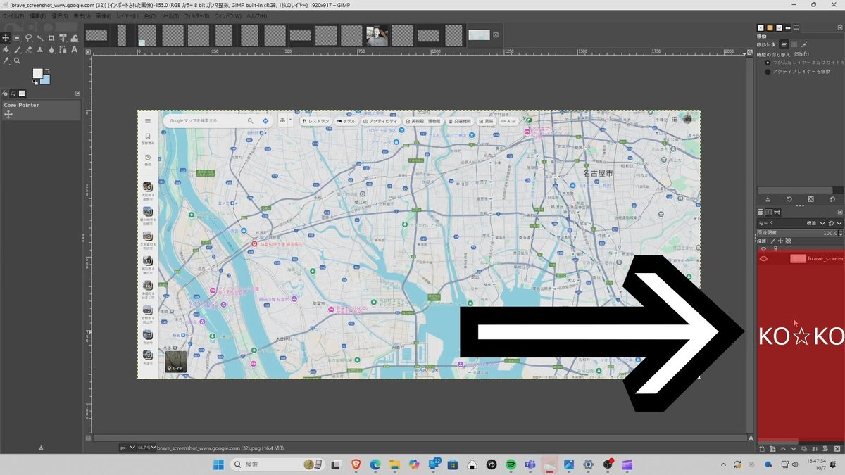The width and height of the screenshot is (845, 475).
Task: Switch to Undo History tab in left dock
Action: (x=13, y=93)
